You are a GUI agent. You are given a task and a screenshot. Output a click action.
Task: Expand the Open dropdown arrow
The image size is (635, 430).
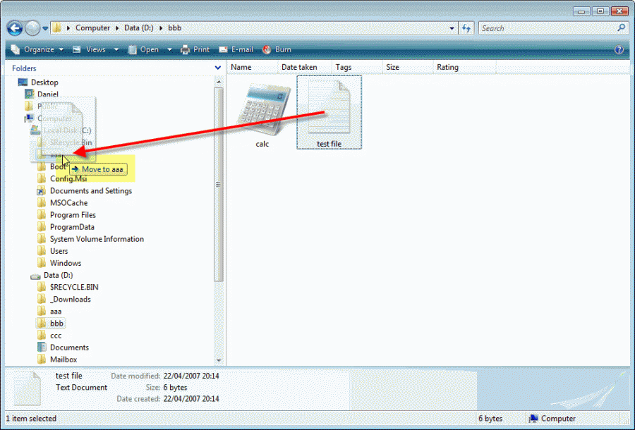point(169,49)
